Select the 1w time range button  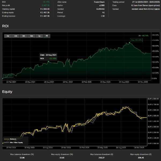pos(8,36)
